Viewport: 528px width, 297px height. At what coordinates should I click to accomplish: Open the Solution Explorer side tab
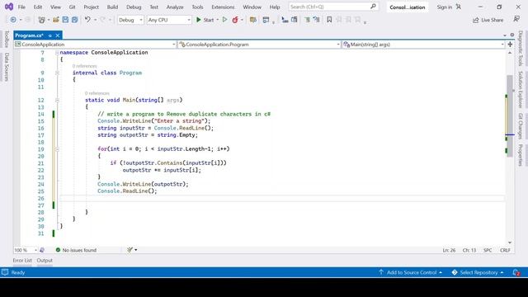(521, 89)
